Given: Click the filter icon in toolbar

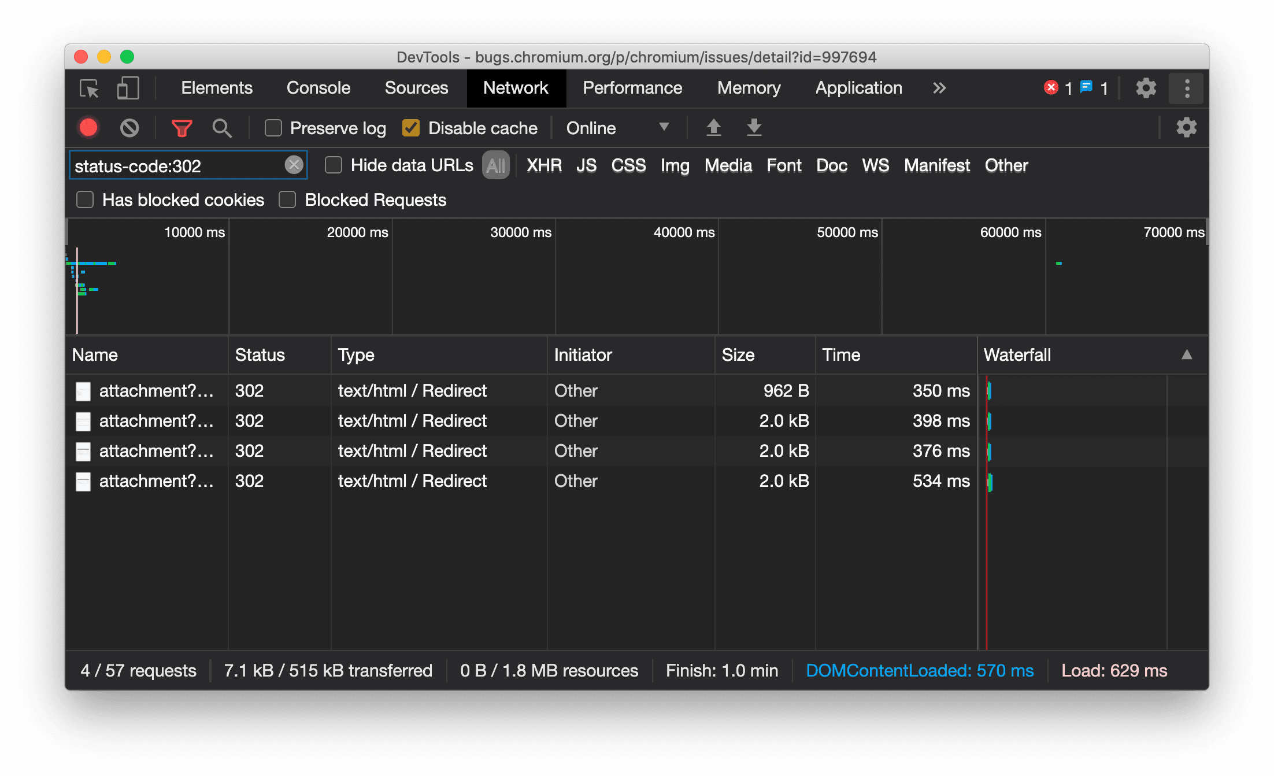Looking at the screenshot, I should [181, 128].
